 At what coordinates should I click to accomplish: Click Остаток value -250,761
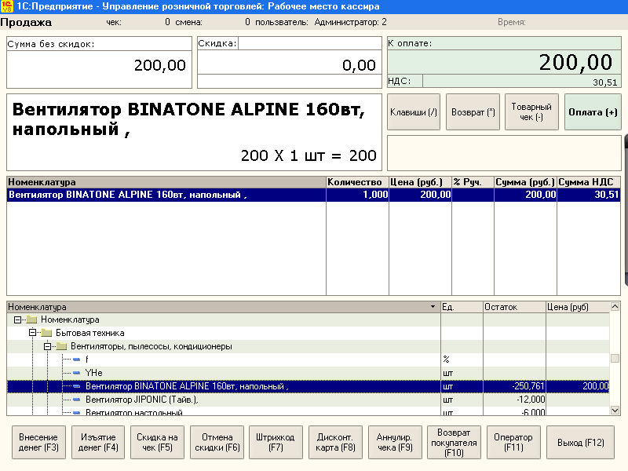click(528, 386)
